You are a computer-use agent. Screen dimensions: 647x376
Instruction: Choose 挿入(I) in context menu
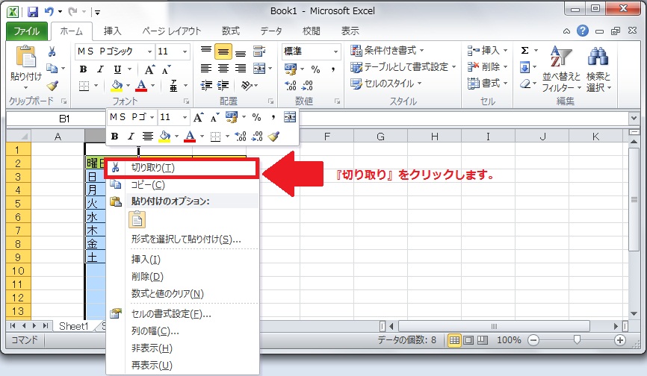click(x=183, y=260)
